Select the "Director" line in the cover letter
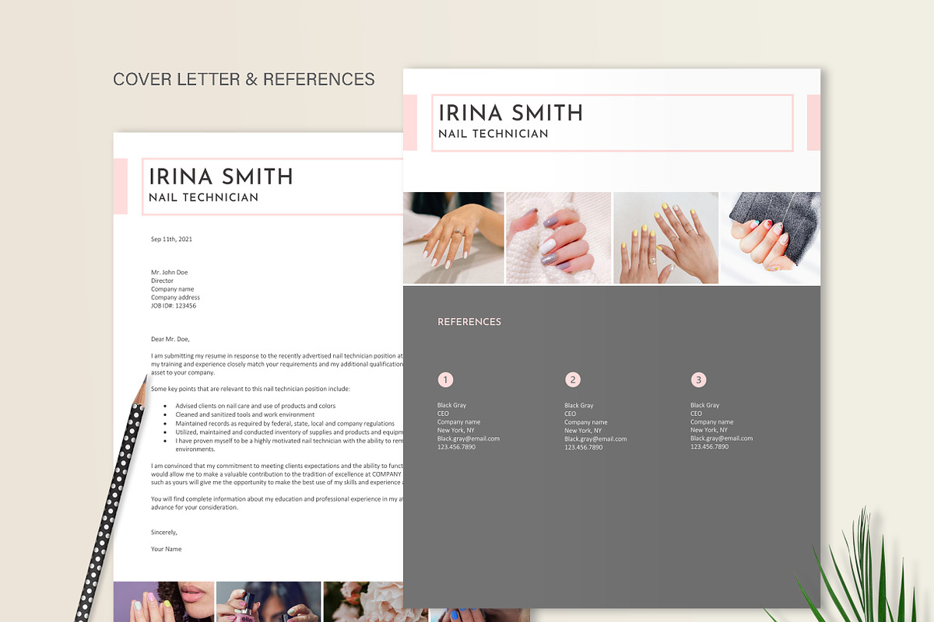 (x=162, y=281)
